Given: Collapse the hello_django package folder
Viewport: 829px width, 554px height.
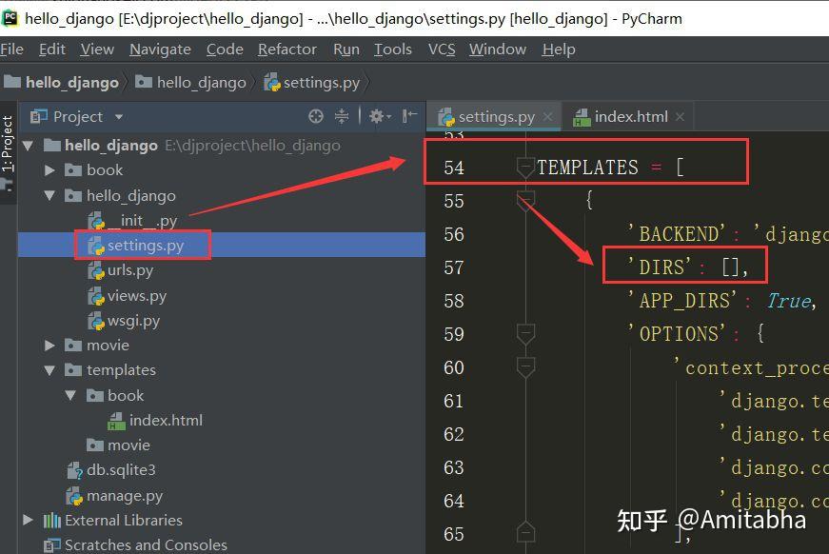Looking at the screenshot, I should pos(49,195).
